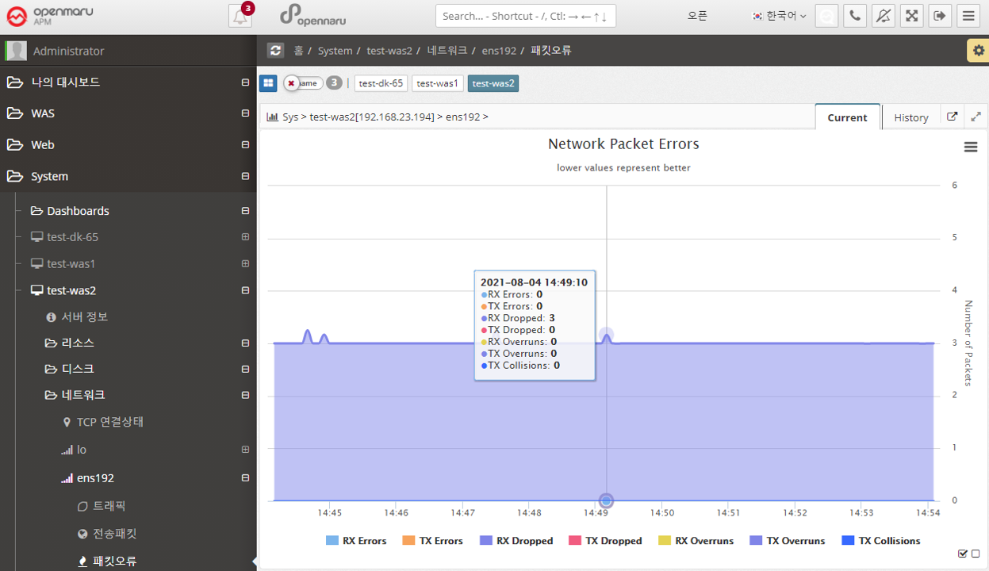Open the notification bell with 3 alerts

(x=240, y=16)
